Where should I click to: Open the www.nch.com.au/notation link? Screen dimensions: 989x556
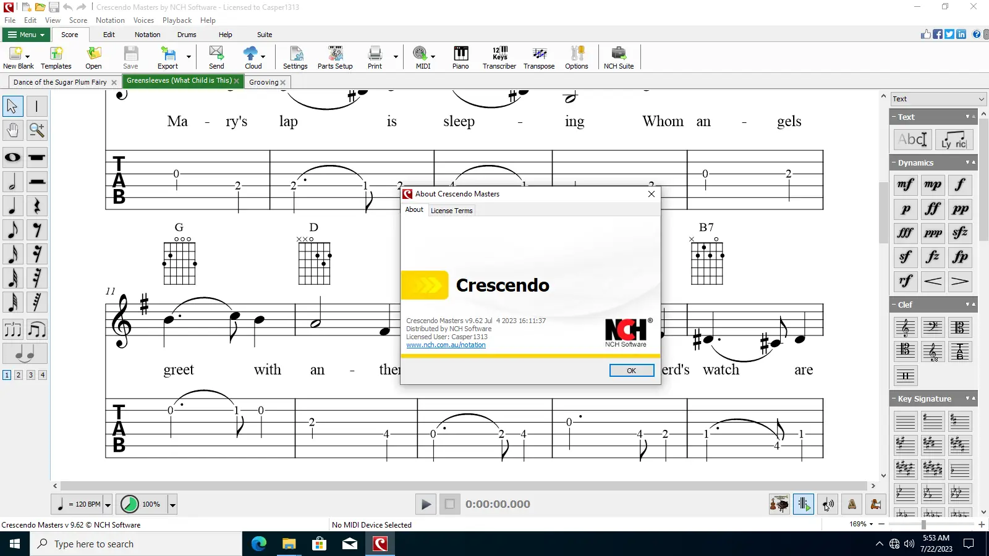click(446, 345)
